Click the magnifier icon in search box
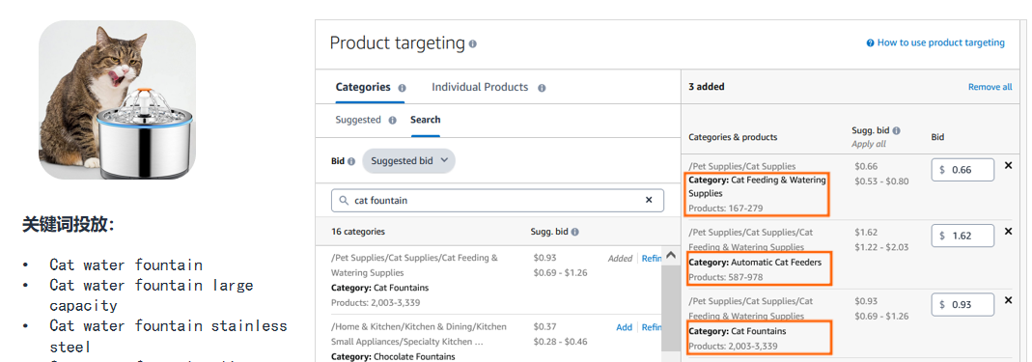 [344, 200]
